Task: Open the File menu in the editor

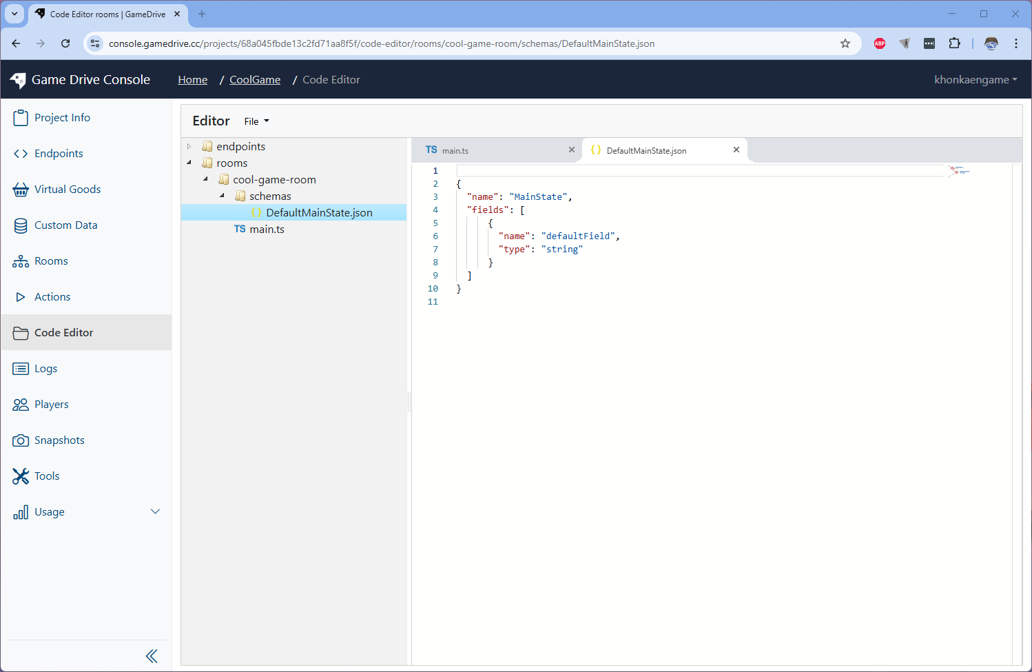Action: (x=255, y=121)
